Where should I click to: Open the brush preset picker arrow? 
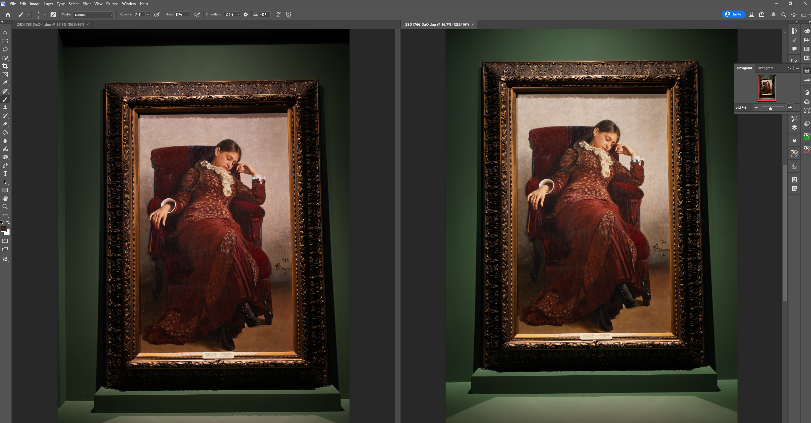45,15
